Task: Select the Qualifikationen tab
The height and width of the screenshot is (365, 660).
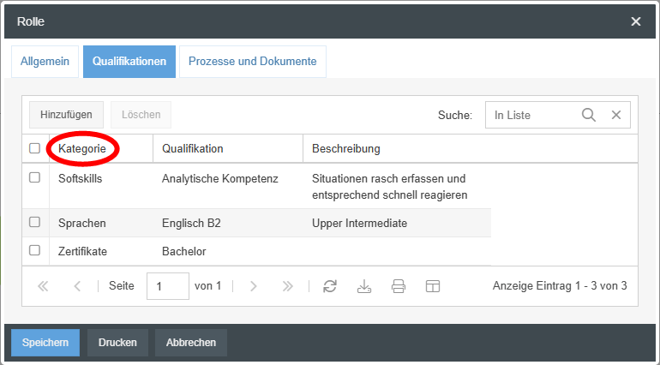Action: coord(129,62)
